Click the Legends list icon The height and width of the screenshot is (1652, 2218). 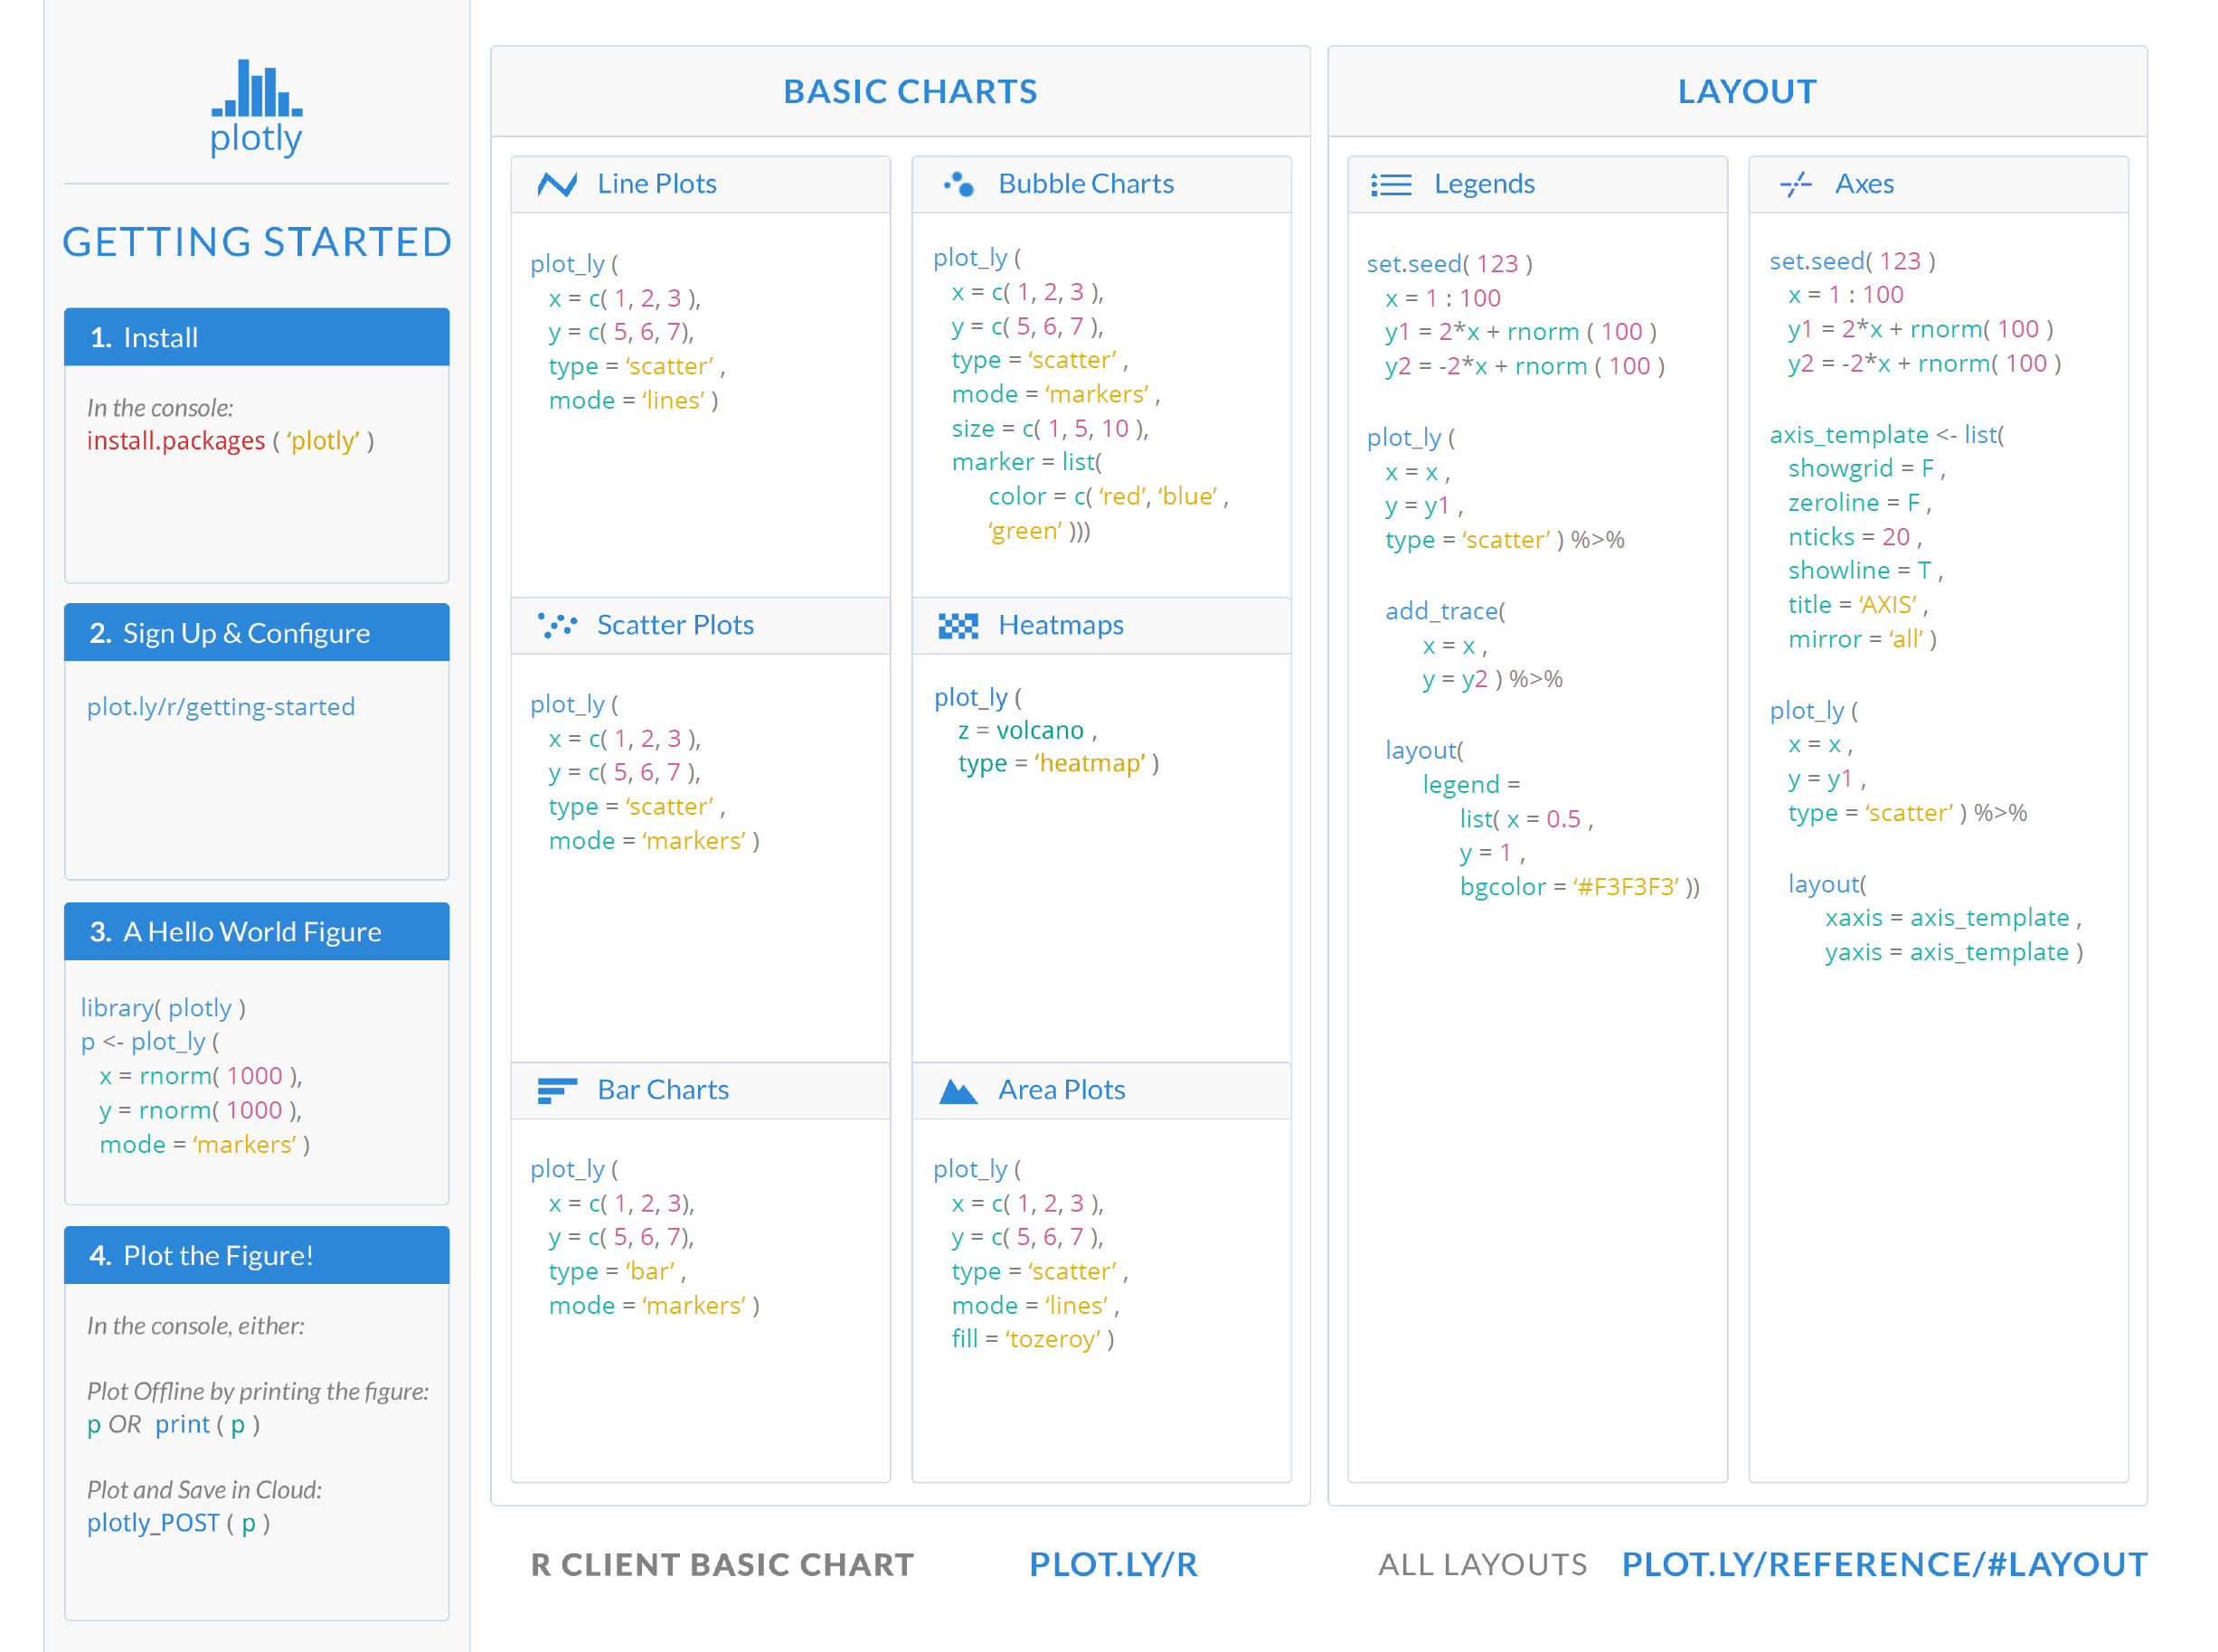point(1390,184)
